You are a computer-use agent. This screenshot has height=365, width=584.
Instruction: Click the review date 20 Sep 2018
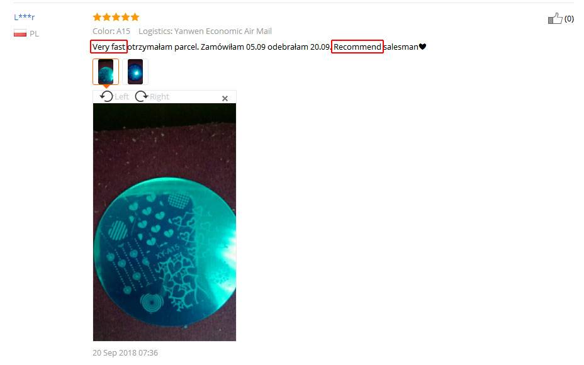125,352
